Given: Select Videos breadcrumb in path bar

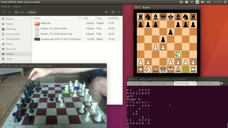Looking at the screenshot, I should [32, 12].
